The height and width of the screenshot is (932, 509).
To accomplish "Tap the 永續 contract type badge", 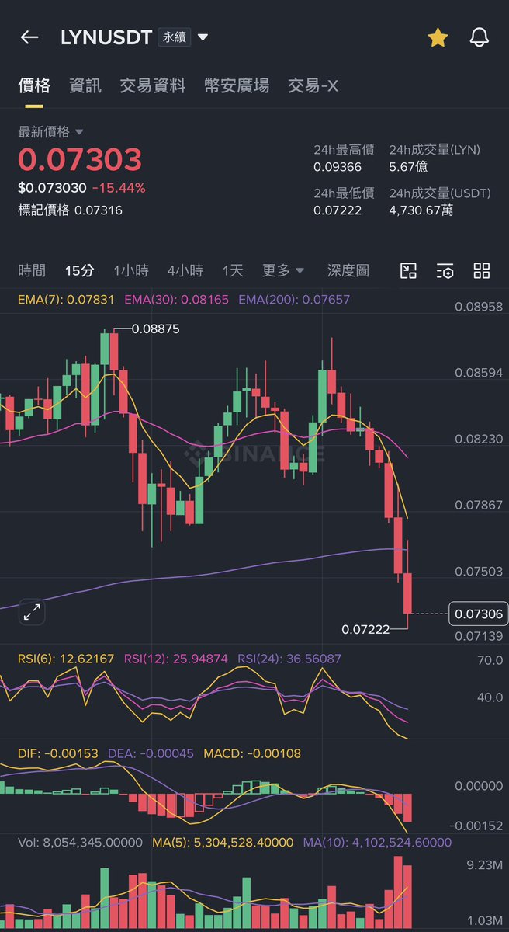I will [x=174, y=37].
